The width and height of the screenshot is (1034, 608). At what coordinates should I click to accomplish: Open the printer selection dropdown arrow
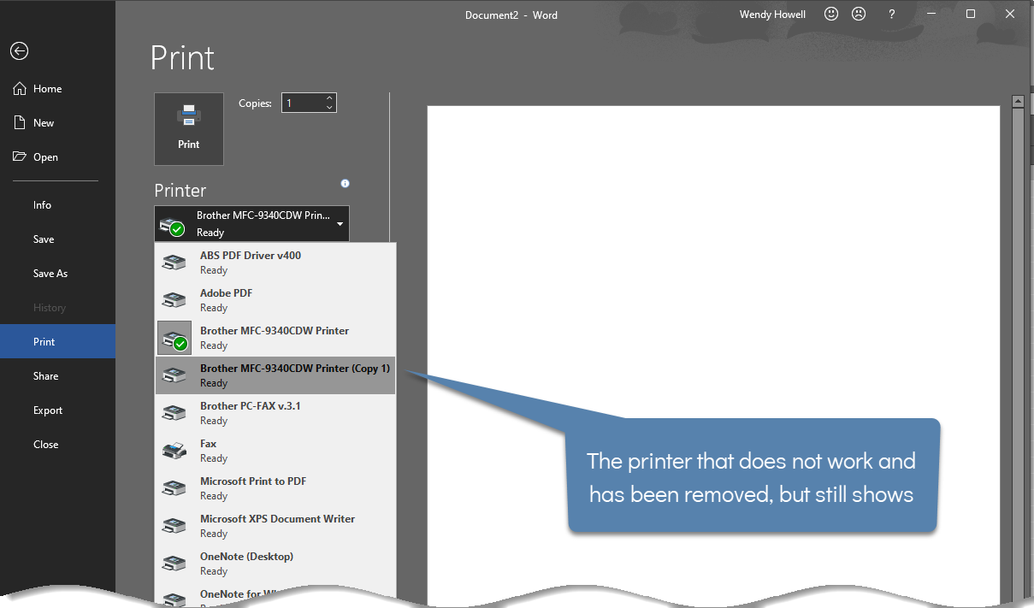coord(339,222)
